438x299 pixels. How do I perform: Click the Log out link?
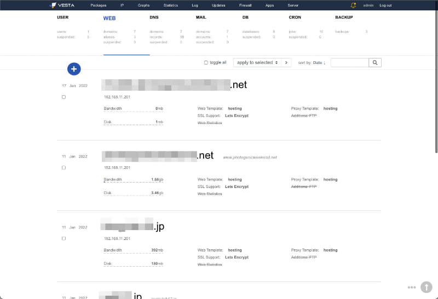pyautogui.click(x=385, y=5)
